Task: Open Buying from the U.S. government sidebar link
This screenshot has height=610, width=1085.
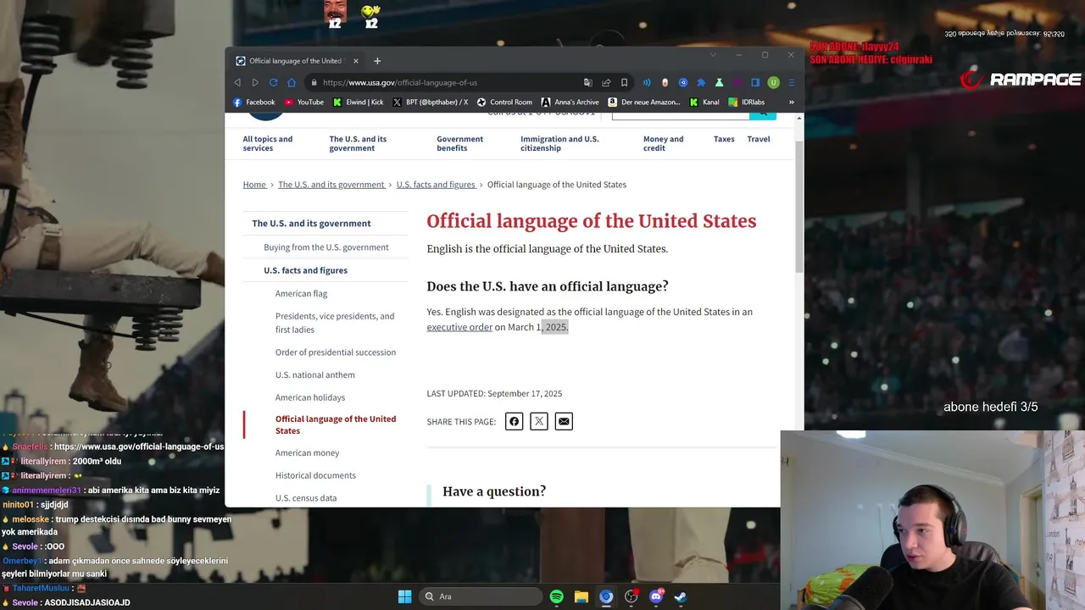Action: 326,247
